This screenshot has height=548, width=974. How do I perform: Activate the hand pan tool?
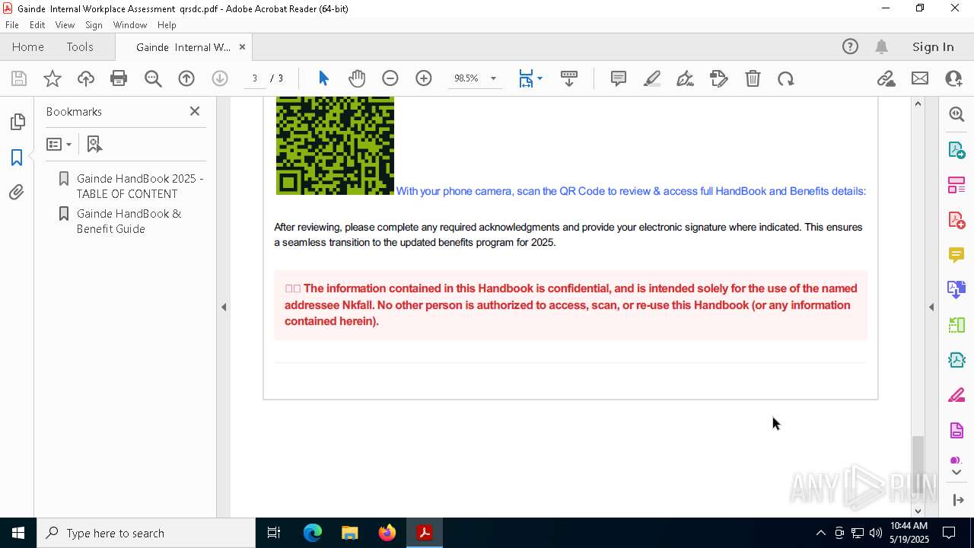coord(357,78)
